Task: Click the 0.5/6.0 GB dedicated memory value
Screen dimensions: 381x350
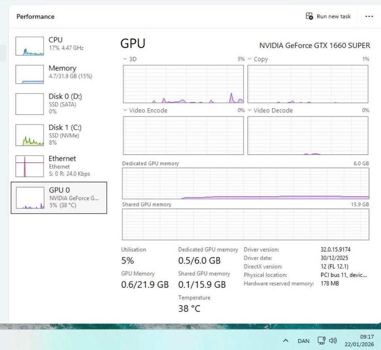Action: (x=199, y=260)
